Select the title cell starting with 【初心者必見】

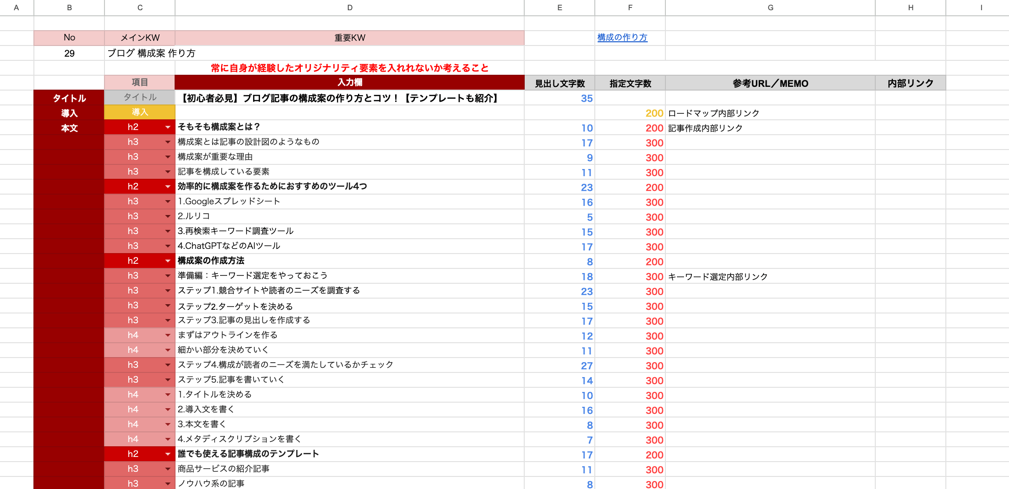coord(350,98)
